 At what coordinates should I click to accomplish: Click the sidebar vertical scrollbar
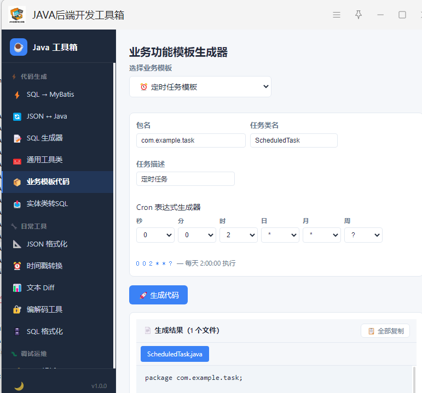click(114, 215)
